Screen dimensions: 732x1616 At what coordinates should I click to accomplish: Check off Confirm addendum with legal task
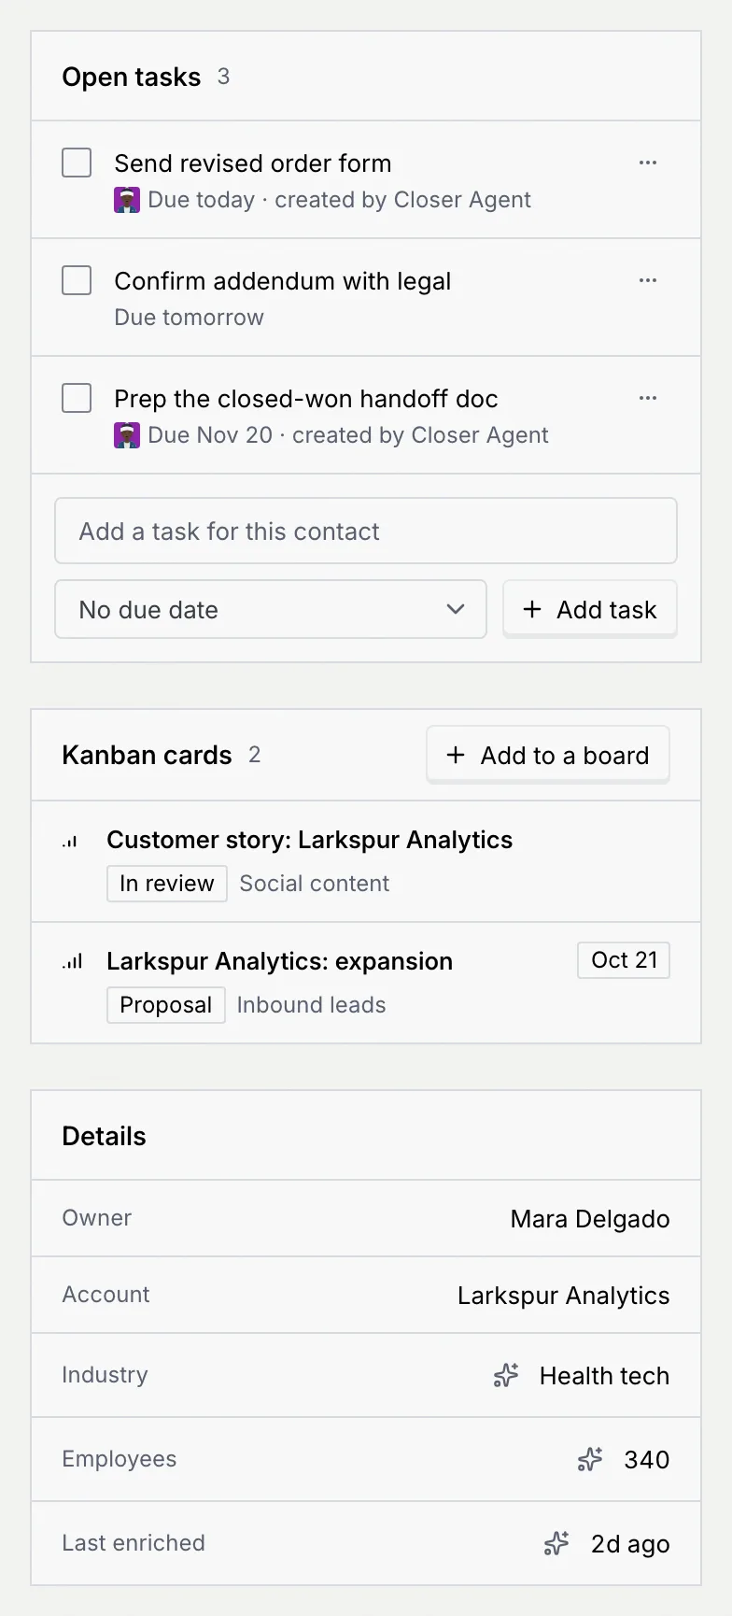[x=77, y=280]
